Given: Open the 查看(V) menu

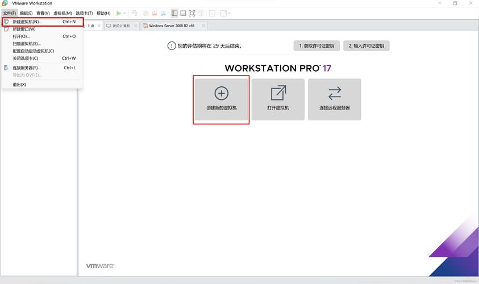Looking at the screenshot, I should (43, 13).
